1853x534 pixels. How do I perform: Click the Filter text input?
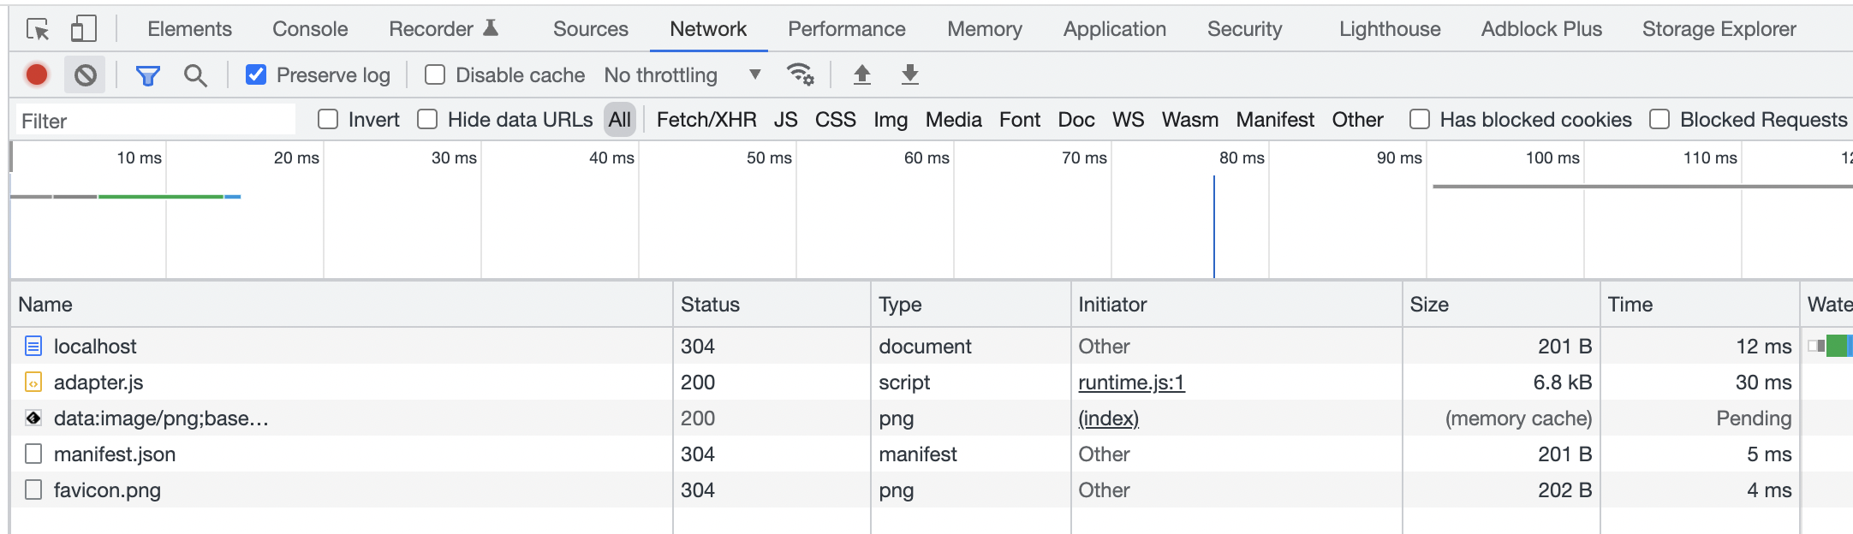[x=155, y=120]
